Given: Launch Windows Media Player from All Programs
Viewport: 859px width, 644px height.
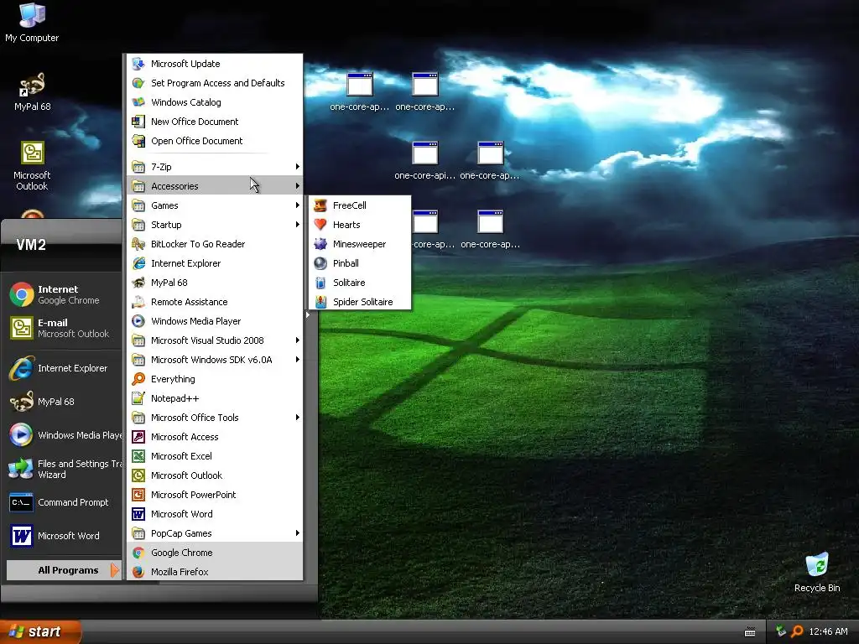Looking at the screenshot, I should (215, 321).
